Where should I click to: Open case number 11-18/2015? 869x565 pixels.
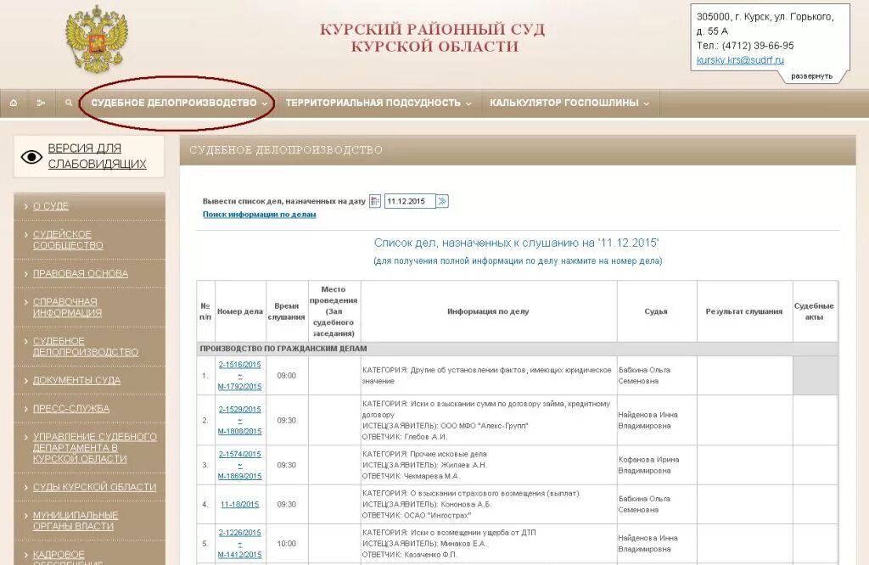tap(239, 505)
